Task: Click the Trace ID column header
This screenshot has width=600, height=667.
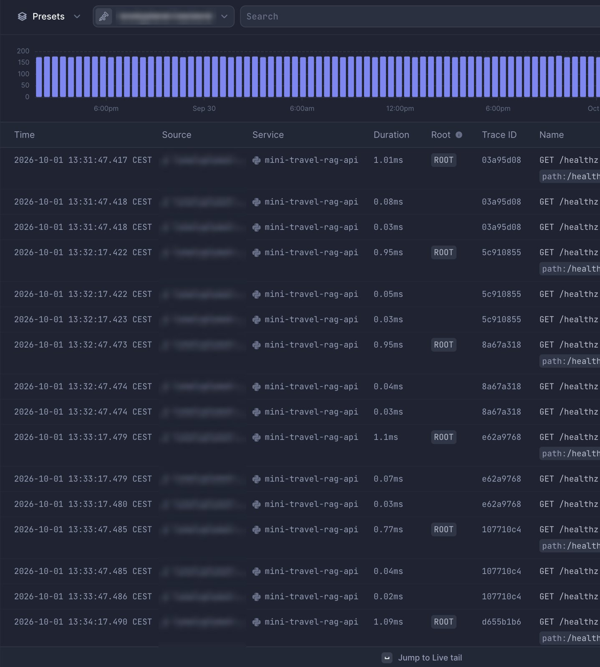Action: [x=499, y=135]
